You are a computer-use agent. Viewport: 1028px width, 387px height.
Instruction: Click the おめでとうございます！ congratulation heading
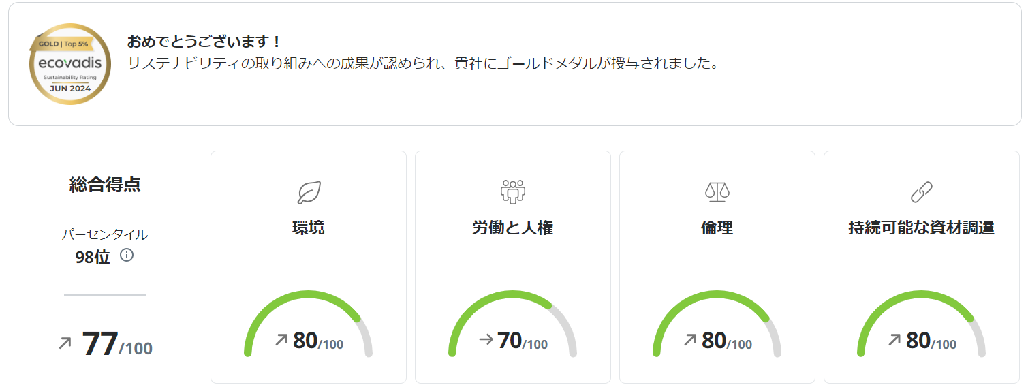pyautogui.click(x=204, y=42)
